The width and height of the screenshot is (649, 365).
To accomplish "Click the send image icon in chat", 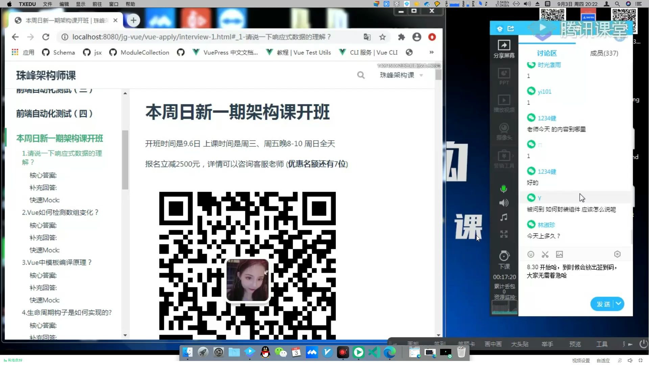I will pos(559,254).
